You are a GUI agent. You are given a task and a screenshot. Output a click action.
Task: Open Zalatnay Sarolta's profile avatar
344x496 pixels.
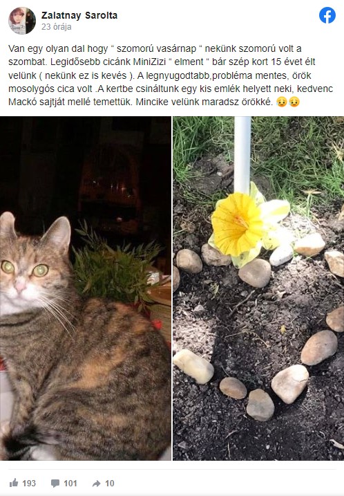[22, 21]
